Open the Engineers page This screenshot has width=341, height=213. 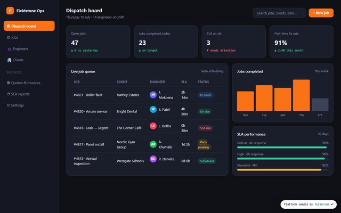coord(29,49)
